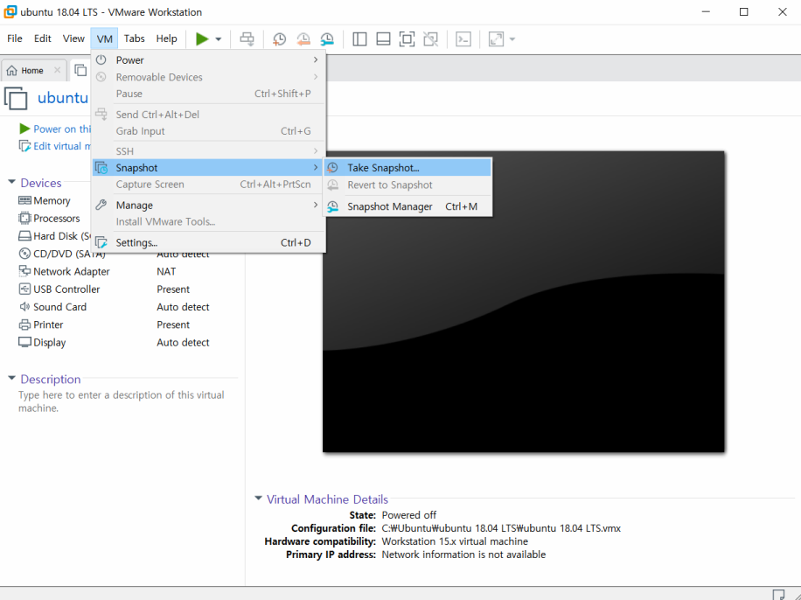The image size is (801, 600).
Task: Click the console view toolbar icon
Action: click(463, 38)
